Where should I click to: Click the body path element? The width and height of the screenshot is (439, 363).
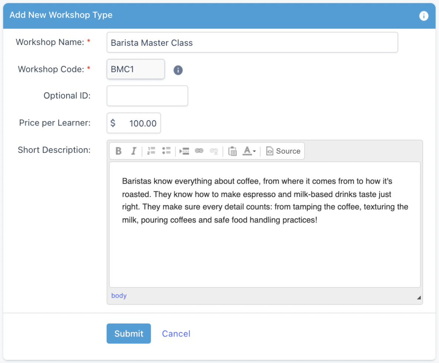tap(119, 295)
